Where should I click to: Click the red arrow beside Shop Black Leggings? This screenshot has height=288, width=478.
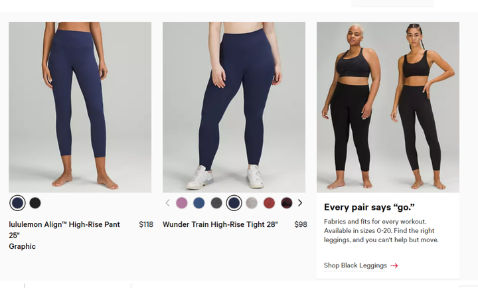pos(394,265)
